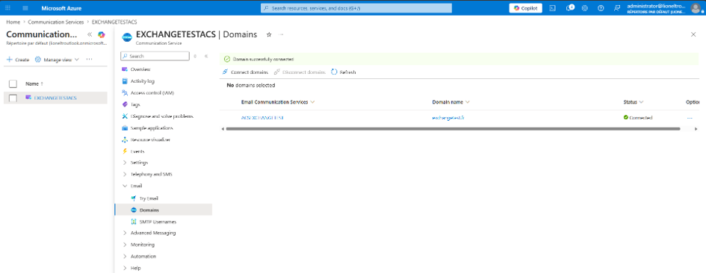Open Try Email
The width and height of the screenshot is (706, 273).
point(149,198)
